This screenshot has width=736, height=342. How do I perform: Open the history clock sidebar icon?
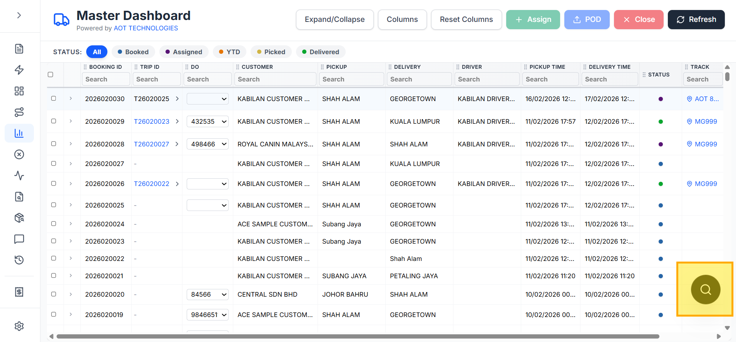(x=19, y=260)
